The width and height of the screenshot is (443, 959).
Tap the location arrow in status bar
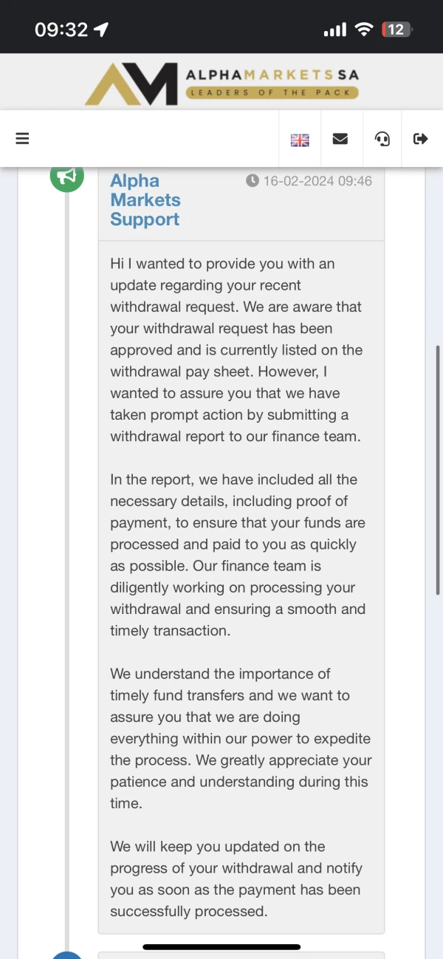pyautogui.click(x=101, y=30)
